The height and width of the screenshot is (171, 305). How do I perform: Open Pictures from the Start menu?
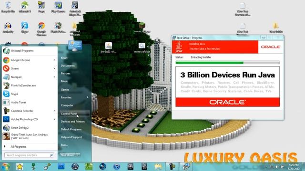[x=66, y=74]
